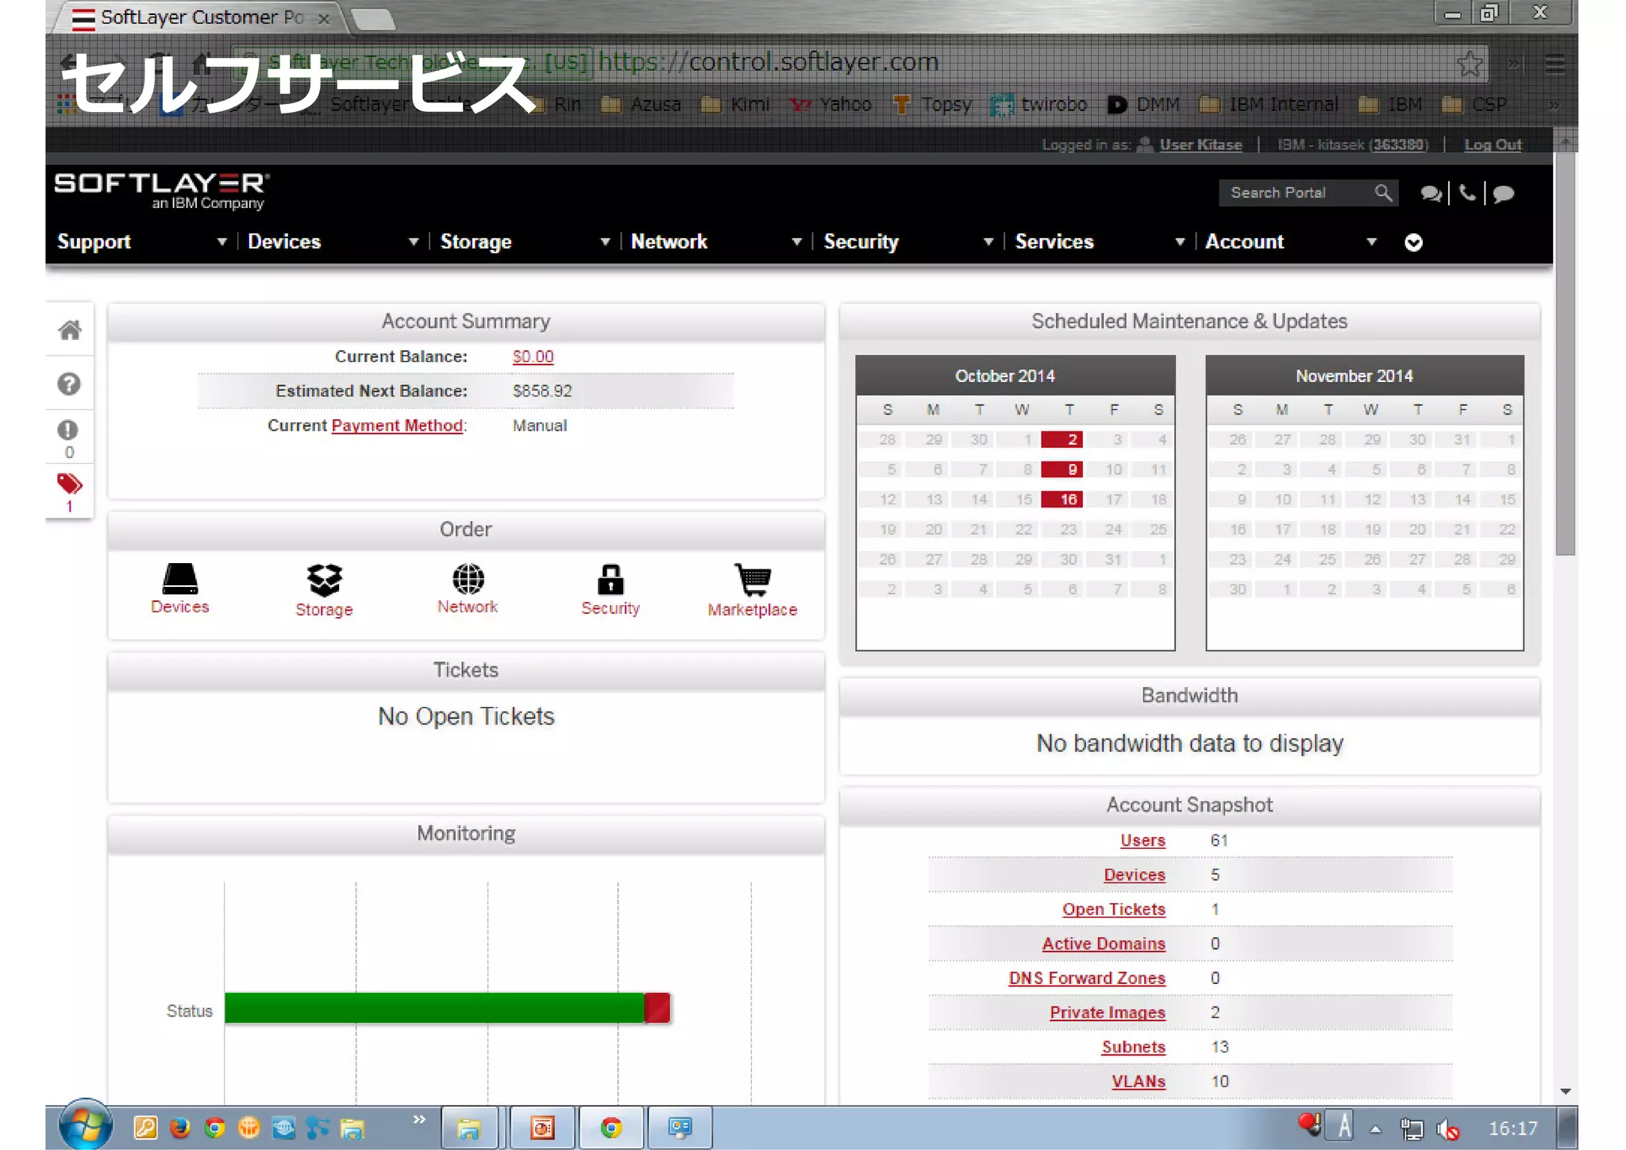The width and height of the screenshot is (1626, 1150).
Task: Open the Users link in Account Snapshot
Action: 1142,840
